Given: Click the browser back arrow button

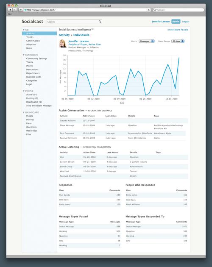Looking at the screenshot, I should point(10,10).
